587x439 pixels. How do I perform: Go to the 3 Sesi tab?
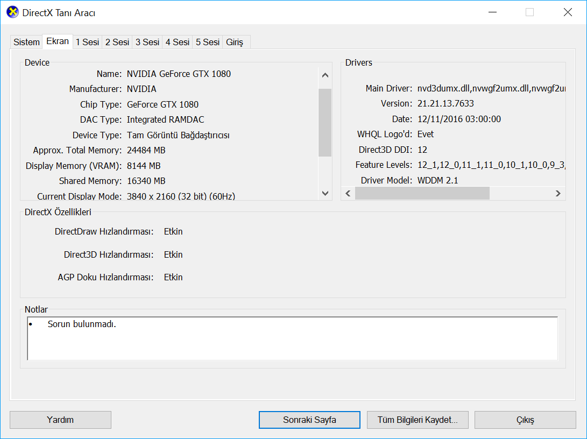coord(147,43)
